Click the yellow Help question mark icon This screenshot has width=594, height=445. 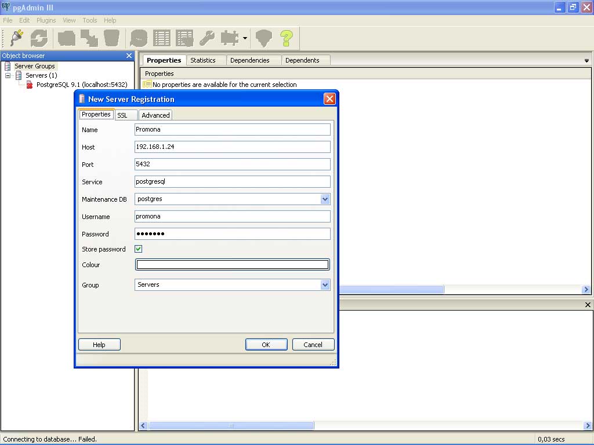point(286,38)
